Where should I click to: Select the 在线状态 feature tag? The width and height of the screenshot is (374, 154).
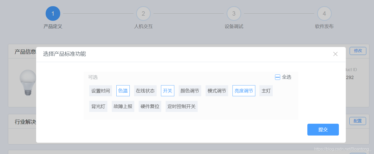pyautogui.click(x=145, y=91)
